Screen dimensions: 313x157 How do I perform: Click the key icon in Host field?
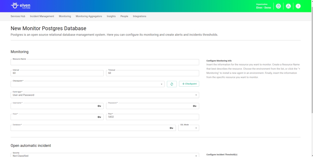point(99,117)
